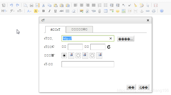This screenshot has height=95, width=171.
Task: Remove link with broken chain icon
Action: pos(153,11)
